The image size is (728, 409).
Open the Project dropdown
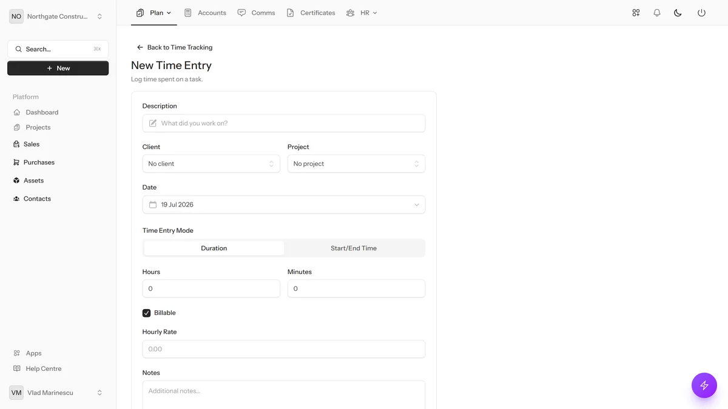(x=356, y=164)
